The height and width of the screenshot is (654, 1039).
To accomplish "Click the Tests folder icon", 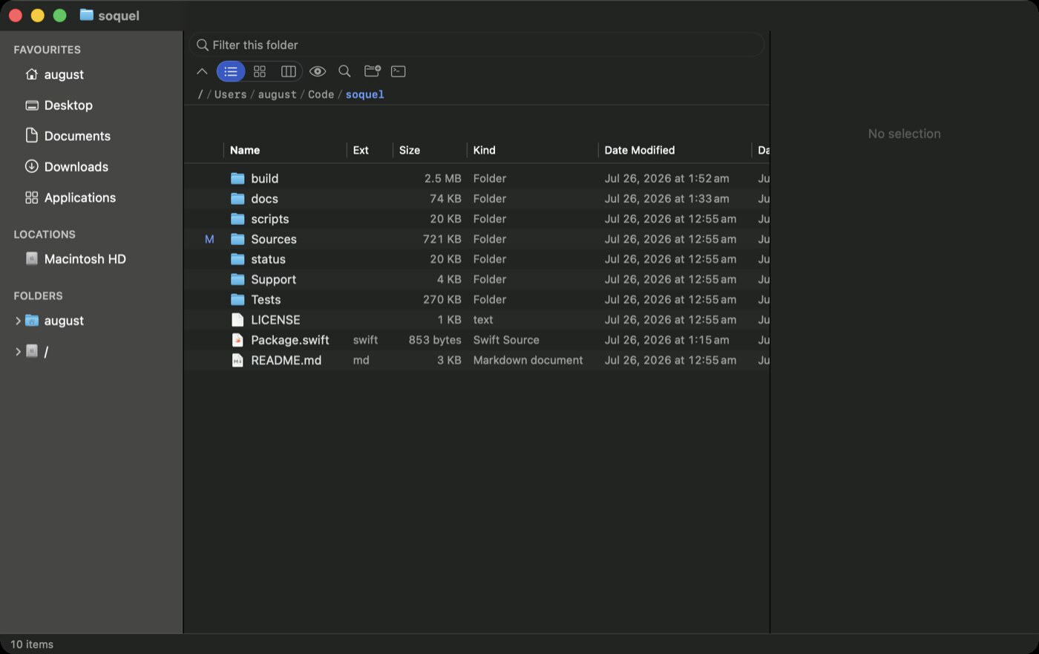I will click(x=237, y=299).
